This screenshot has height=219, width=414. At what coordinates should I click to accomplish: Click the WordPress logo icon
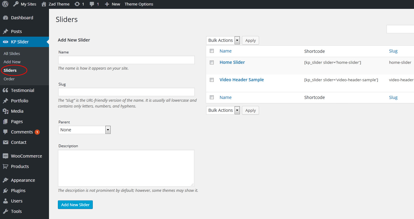click(x=5, y=4)
